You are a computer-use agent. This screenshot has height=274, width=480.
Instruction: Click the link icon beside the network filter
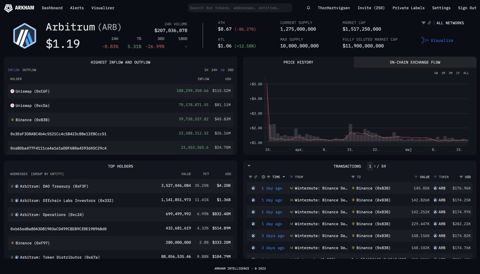[429, 23]
